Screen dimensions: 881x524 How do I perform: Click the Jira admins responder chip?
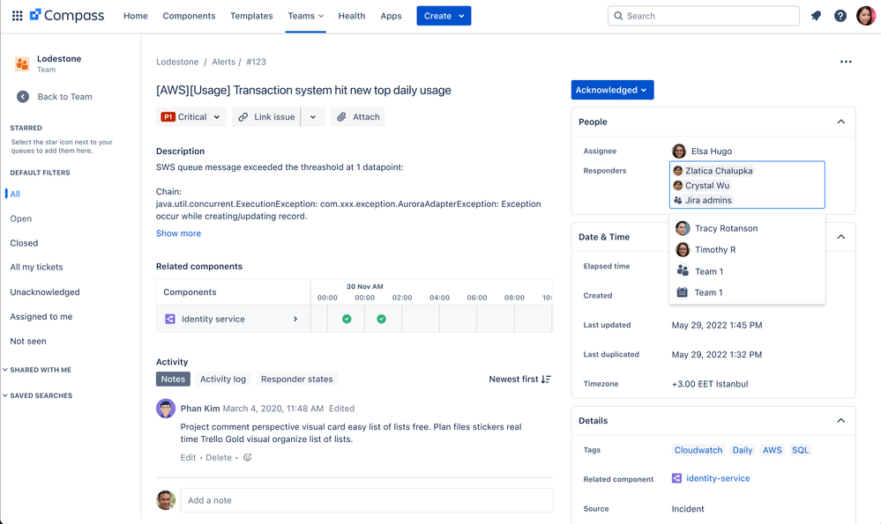point(703,200)
